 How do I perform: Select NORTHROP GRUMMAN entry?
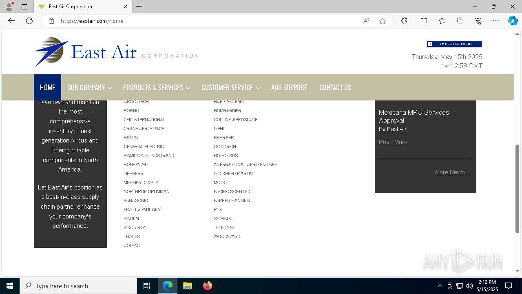(x=146, y=192)
